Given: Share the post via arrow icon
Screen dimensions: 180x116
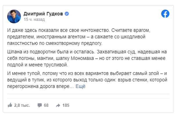Looking at the screenshot, I should [58, 105].
